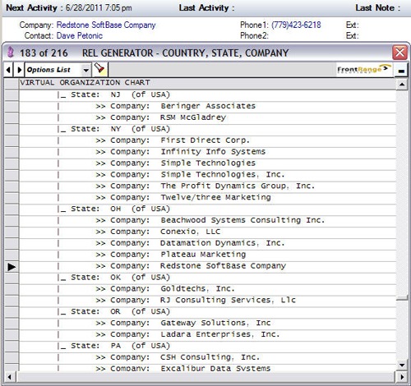411x386 pixels.
Task: Click the Dave Petonic contact link
Action: 80,35
